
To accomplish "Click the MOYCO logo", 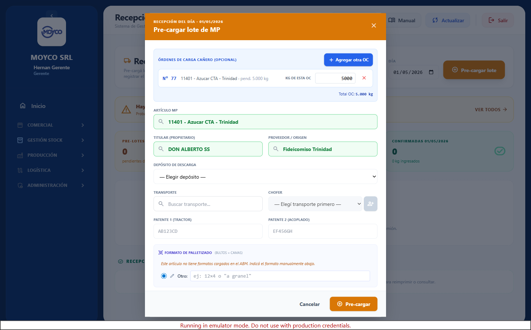I will point(52,32).
